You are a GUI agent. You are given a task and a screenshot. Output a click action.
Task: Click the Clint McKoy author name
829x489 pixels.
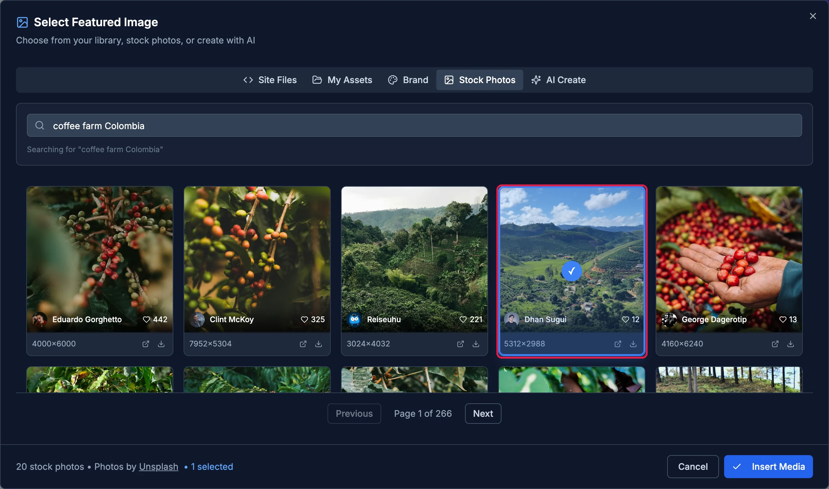(x=232, y=319)
